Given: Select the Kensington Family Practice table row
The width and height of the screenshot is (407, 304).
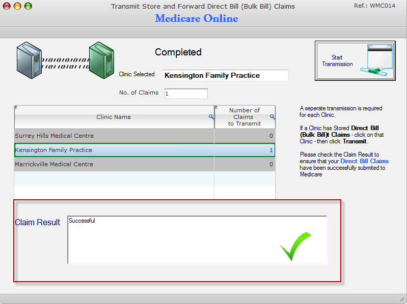Looking at the screenshot, I should tap(145, 150).
